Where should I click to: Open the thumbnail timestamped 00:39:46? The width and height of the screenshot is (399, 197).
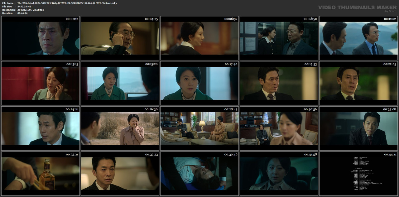[199, 174]
